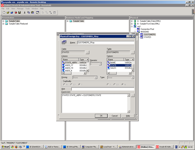Viewport: 195px width, 150px height.
Task: Click the Cut scissors icon
Action: pos(25,12)
